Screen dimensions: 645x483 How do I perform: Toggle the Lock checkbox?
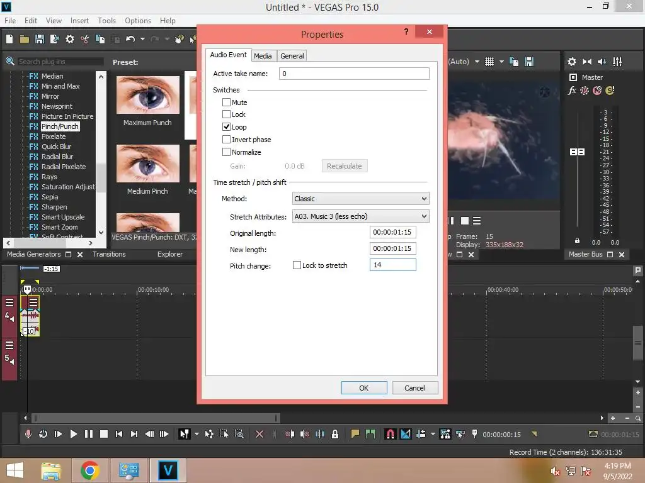(226, 114)
